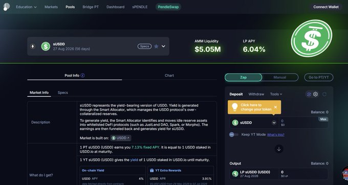Image resolution: width=348 pixels, height=185 pixels.
Task: Click the large sUSDD coin logo in the banner
Action: (x=311, y=38)
